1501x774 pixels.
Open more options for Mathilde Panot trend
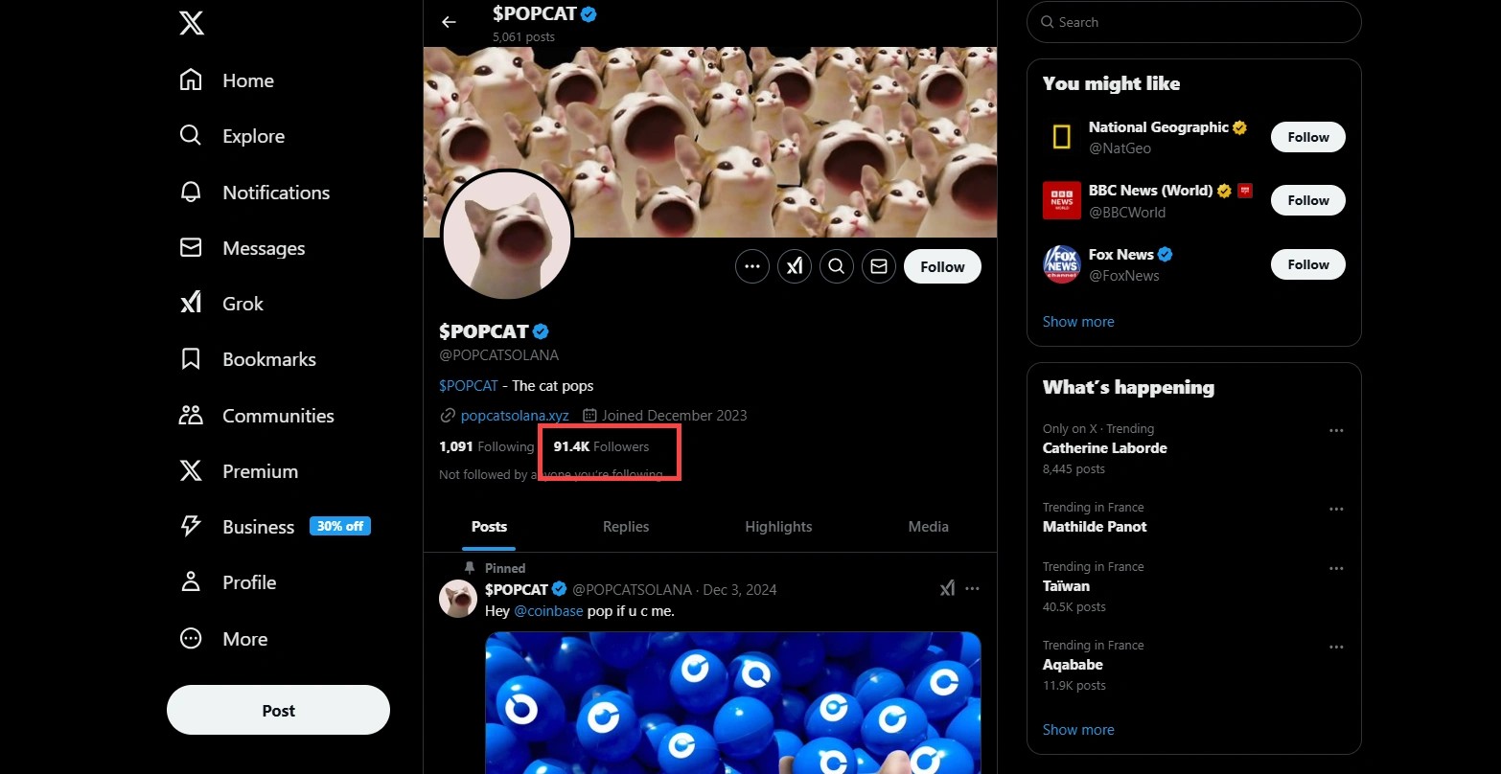(1336, 510)
